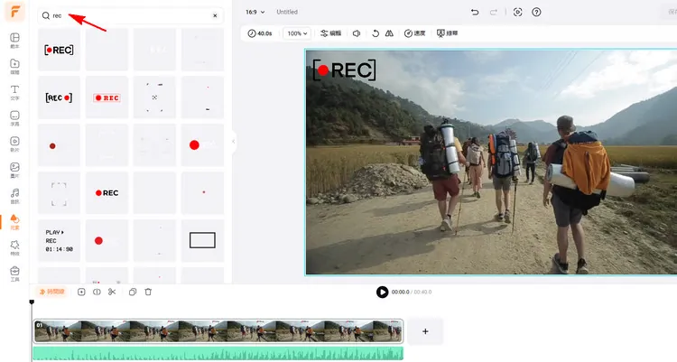Screen dimensions: 677x362
Task: Select the large red dot element in third row
Action: (x=202, y=145)
